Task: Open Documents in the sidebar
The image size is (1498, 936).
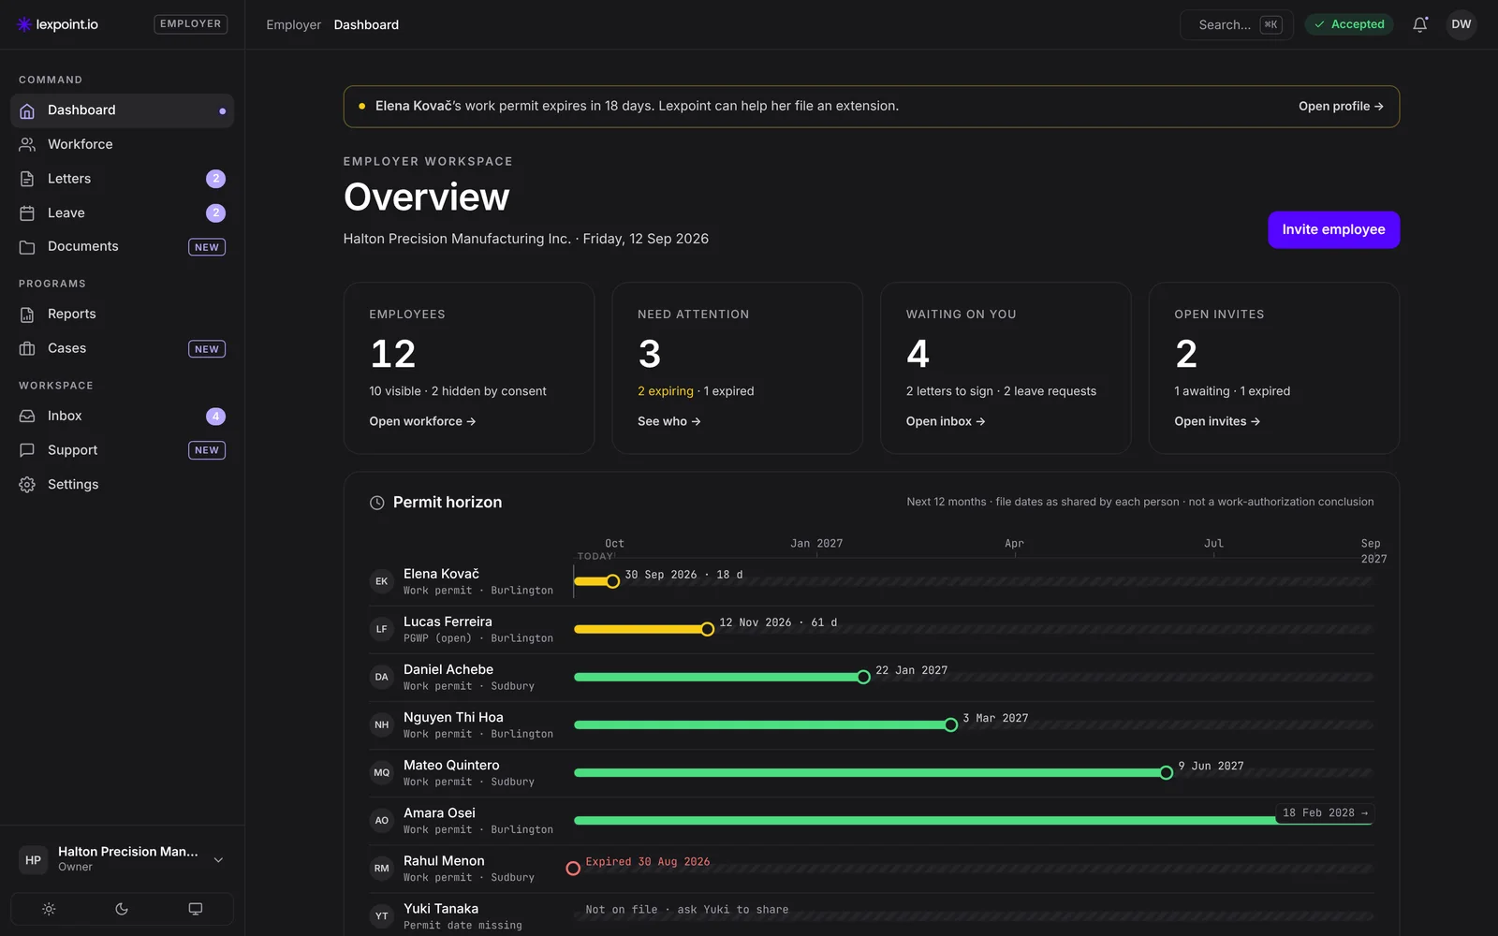Action: click(122, 247)
